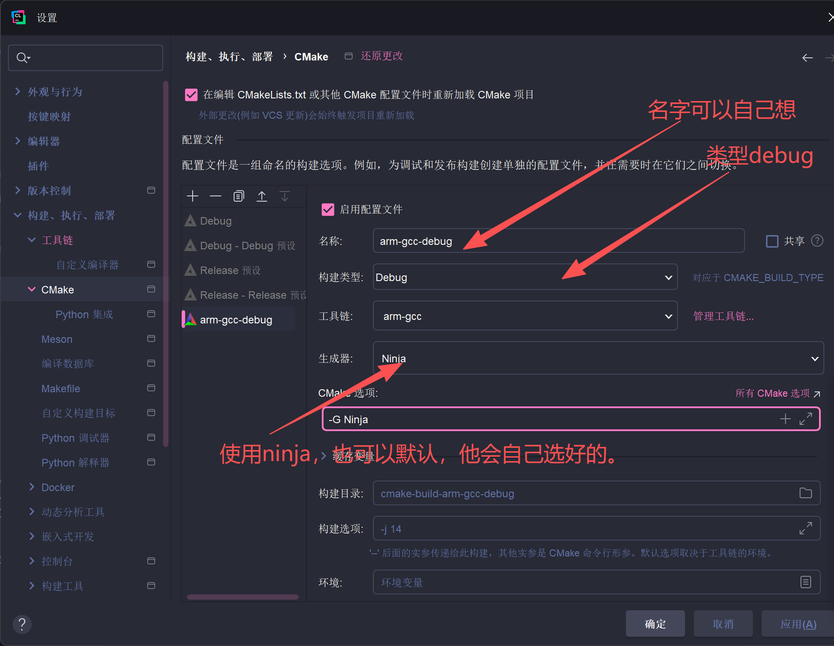The height and width of the screenshot is (646, 834).
Task: Click project-level icon beside Meson
Action: (151, 338)
